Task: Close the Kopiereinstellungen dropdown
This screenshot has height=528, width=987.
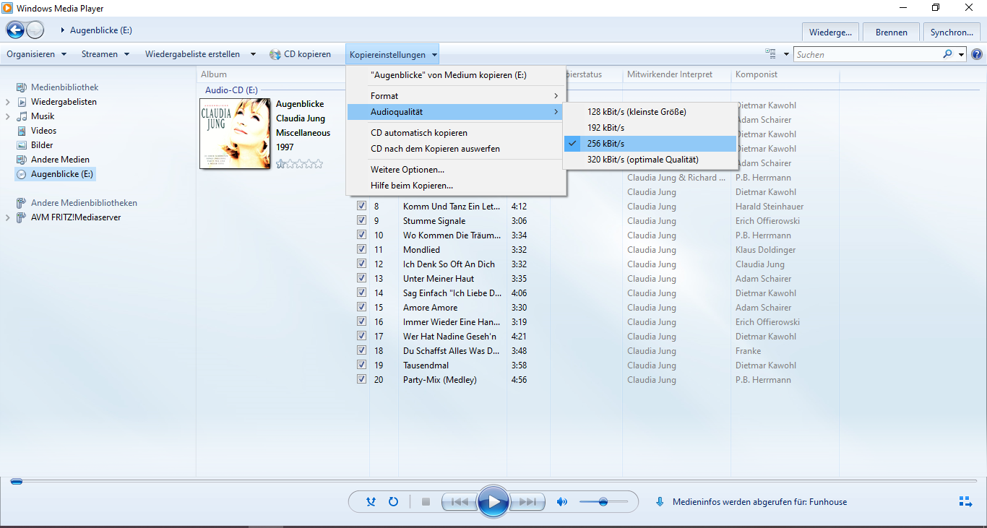Action: (x=392, y=54)
